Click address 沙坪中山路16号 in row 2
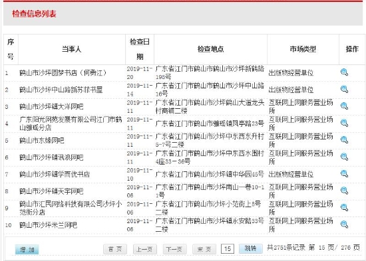This screenshot has height=261, width=366. tap(210, 90)
